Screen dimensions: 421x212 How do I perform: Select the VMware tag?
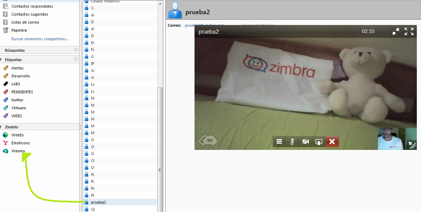(18, 108)
